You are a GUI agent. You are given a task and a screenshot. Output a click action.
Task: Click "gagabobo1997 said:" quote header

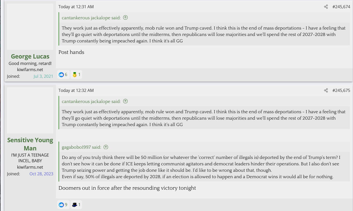[81, 147]
